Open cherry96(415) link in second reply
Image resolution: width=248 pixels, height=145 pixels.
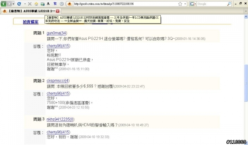click(59, 94)
